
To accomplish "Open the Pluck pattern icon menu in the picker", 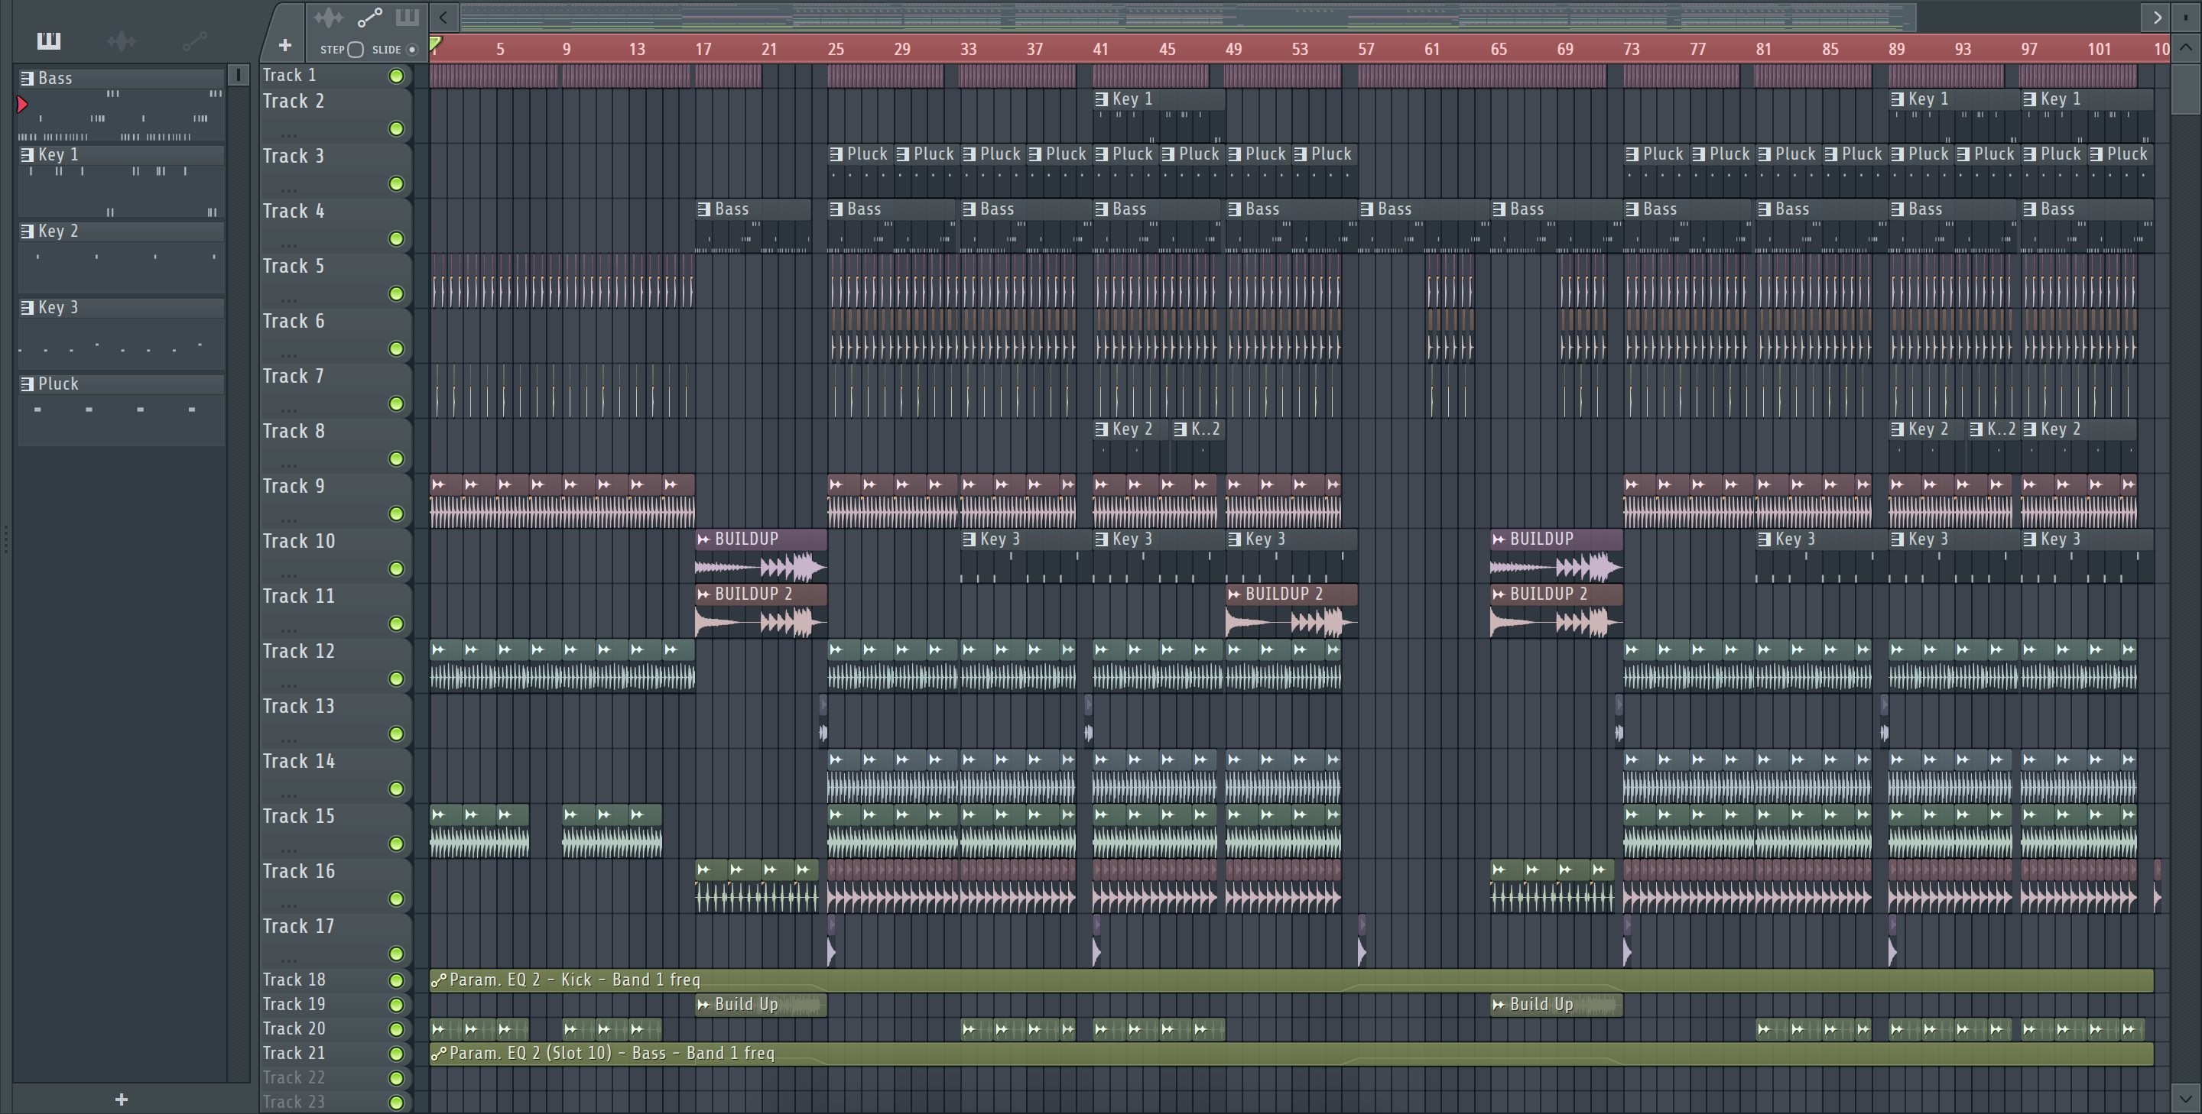I will coord(28,384).
